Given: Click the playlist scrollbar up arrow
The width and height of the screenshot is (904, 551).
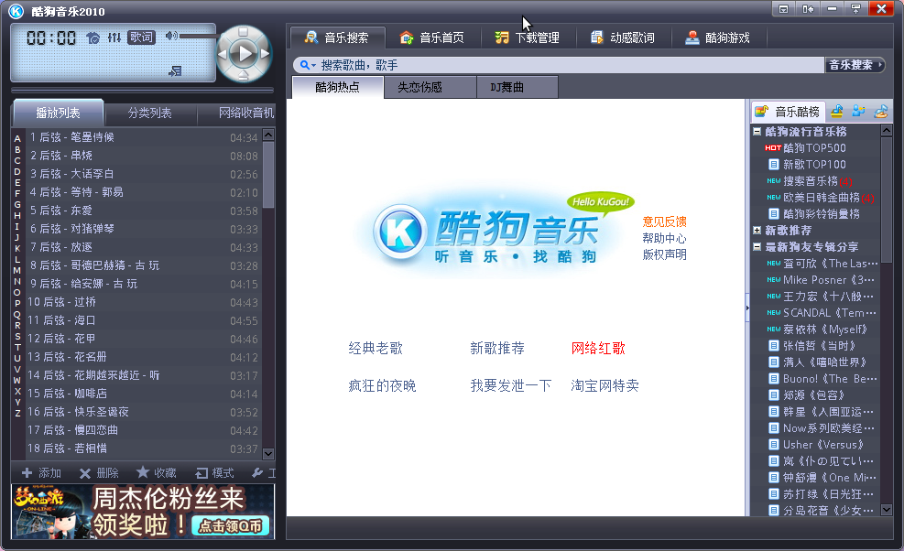Looking at the screenshot, I should 268,135.
